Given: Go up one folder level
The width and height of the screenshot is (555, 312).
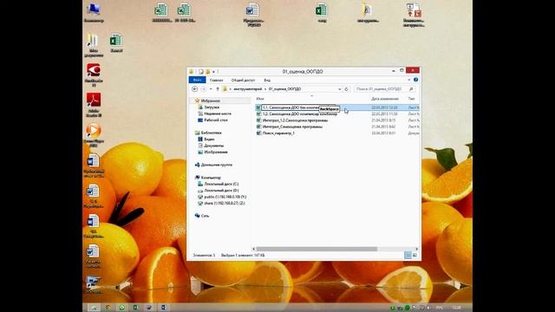Looking at the screenshot, I should 218,89.
